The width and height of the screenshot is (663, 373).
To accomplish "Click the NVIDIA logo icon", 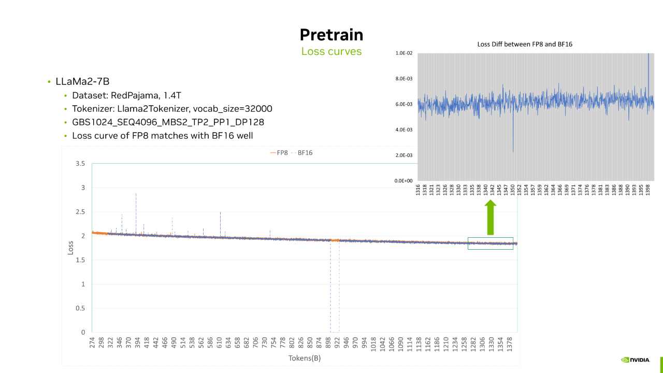I will [632, 359].
